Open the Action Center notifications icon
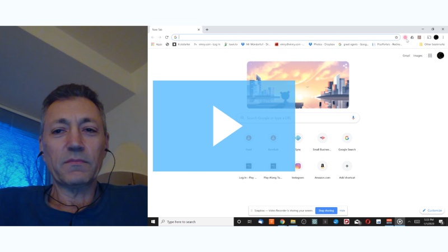The height and width of the screenshot is (252, 448). coord(441,222)
